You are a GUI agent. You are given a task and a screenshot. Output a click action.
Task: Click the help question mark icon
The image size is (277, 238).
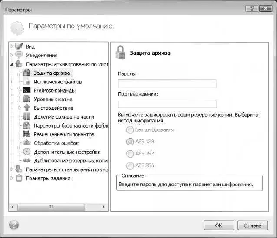pyautogui.click(x=14, y=225)
